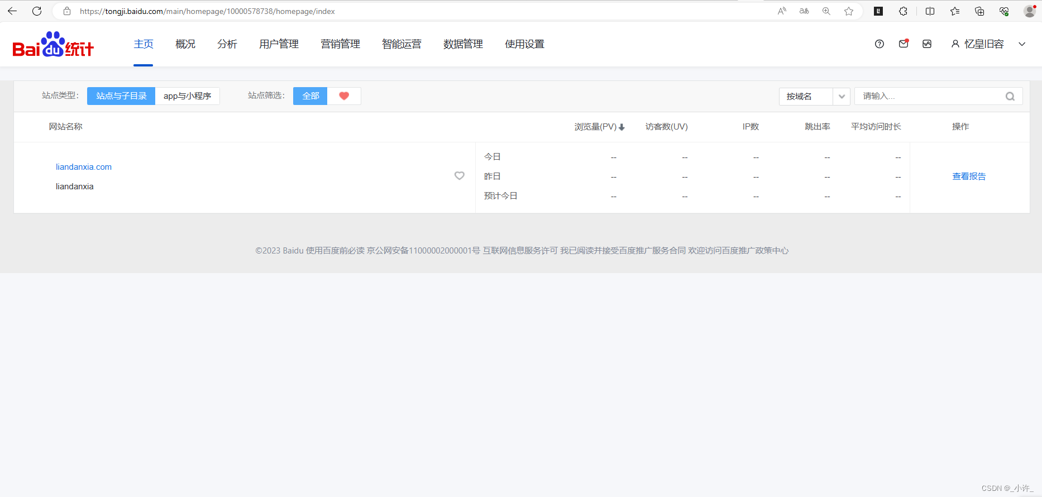
Task: Sort by 浏览量(PV) column header
Action: [595, 127]
